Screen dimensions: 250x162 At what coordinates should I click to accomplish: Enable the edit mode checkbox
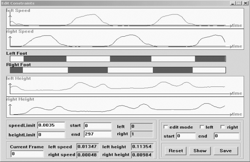tap(166, 127)
